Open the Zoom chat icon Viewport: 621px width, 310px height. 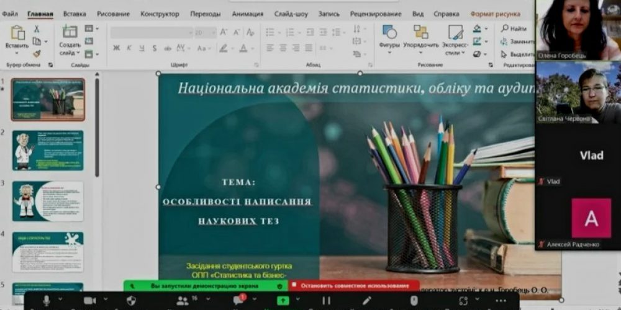pyautogui.click(x=237, y=301)
